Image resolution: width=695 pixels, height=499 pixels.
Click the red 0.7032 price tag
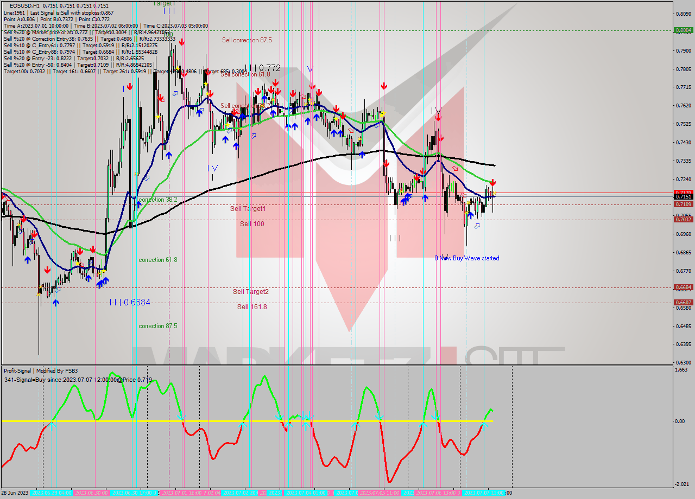point(683,220)
